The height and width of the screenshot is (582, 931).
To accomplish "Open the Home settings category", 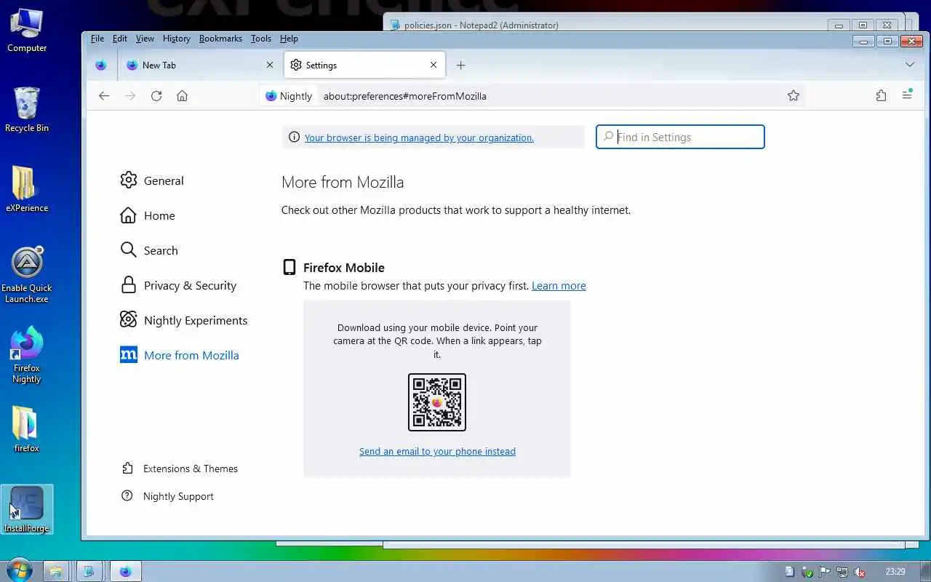I will click(x=148, y=215).
